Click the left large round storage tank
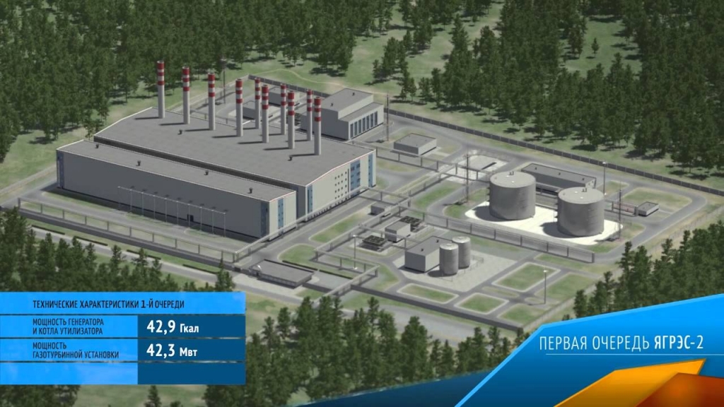 (x=511, y=195)
